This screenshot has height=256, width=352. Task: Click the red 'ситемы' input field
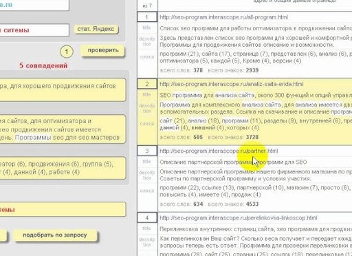[34, 30]
